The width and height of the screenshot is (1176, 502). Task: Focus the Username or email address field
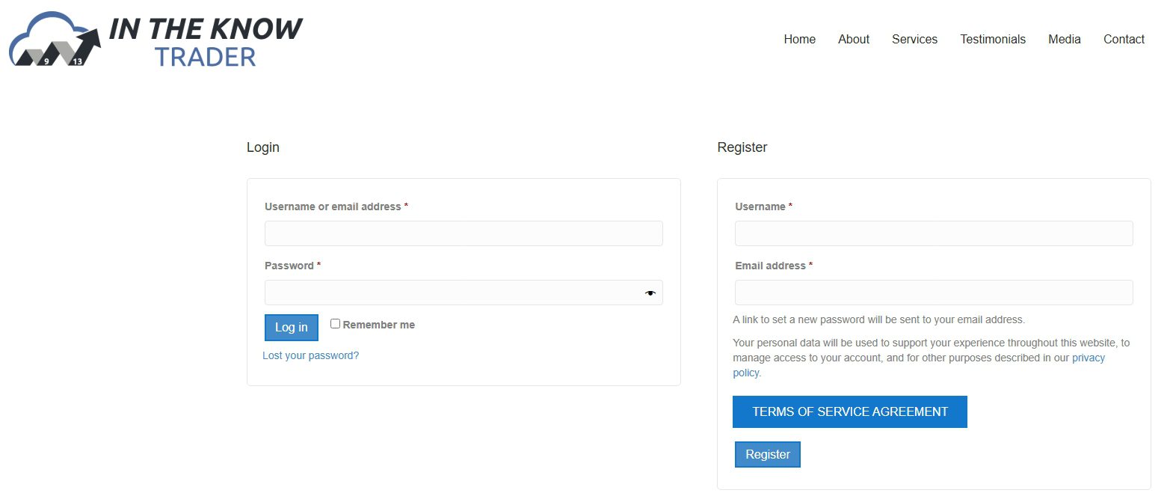click(464, 233)
